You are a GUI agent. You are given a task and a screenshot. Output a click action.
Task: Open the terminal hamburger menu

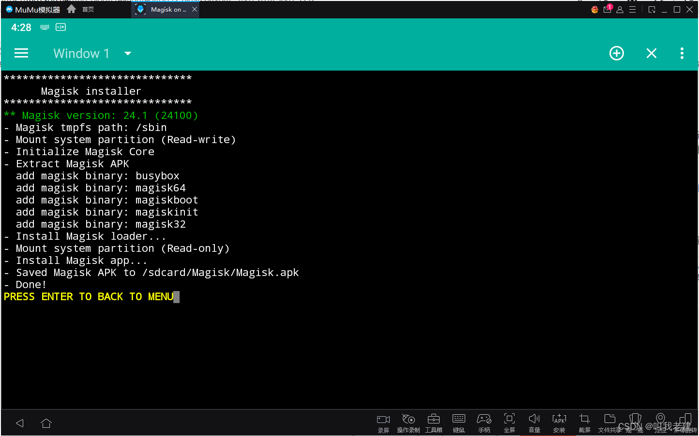21,53
